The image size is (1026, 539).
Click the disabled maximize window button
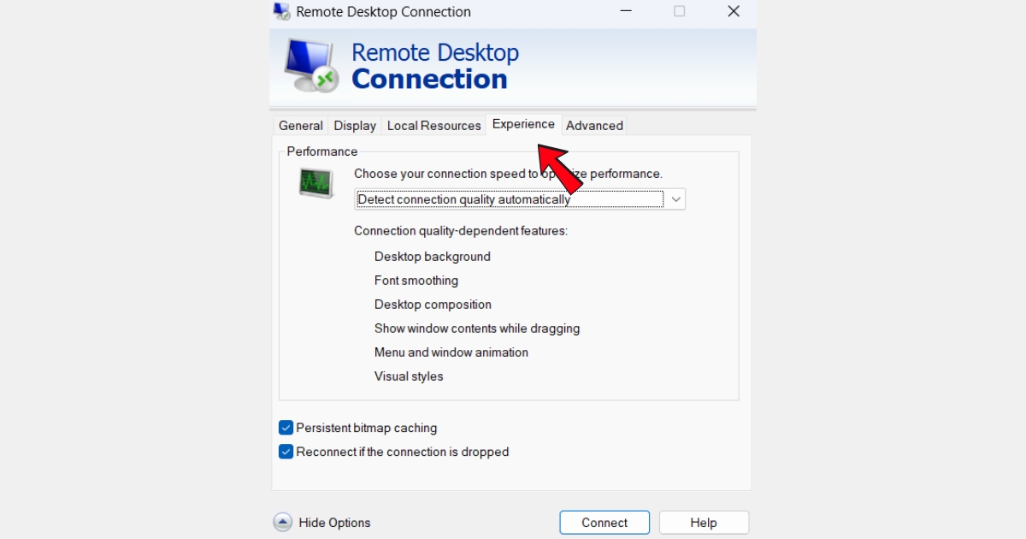coord(679,11)
